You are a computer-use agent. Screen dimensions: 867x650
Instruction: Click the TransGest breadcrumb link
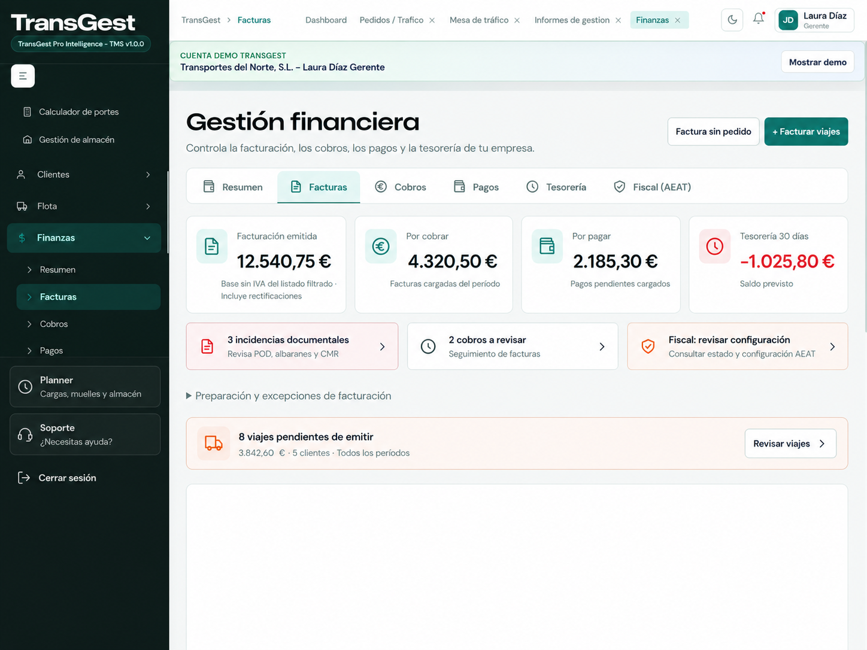[201, 20]
